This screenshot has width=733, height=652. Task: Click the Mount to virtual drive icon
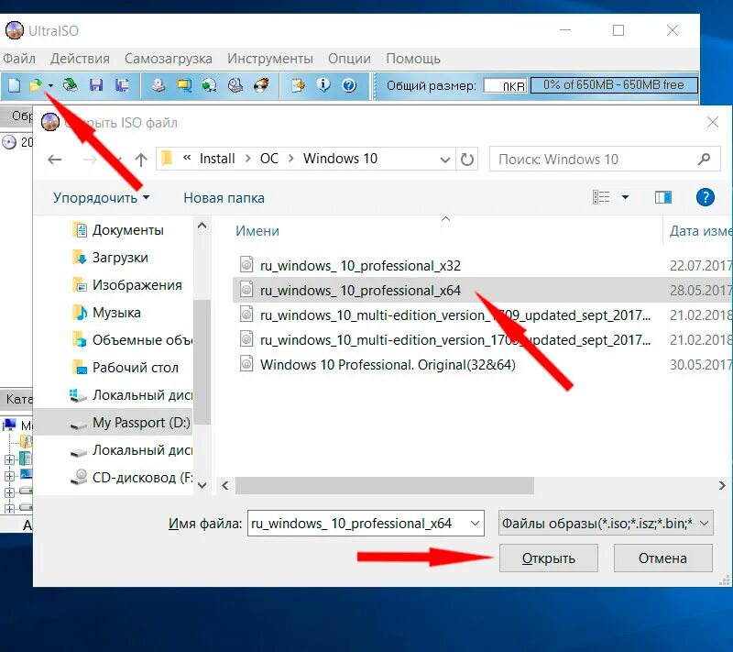tap(235, 85)
